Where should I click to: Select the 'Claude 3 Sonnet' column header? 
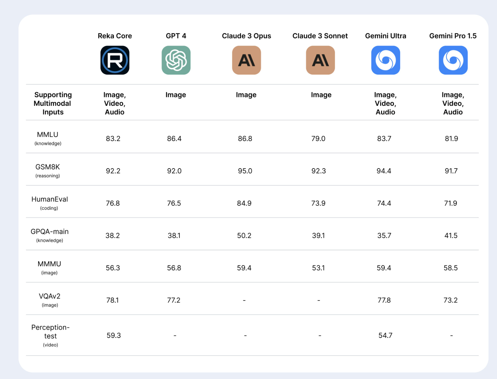[320, 36]
